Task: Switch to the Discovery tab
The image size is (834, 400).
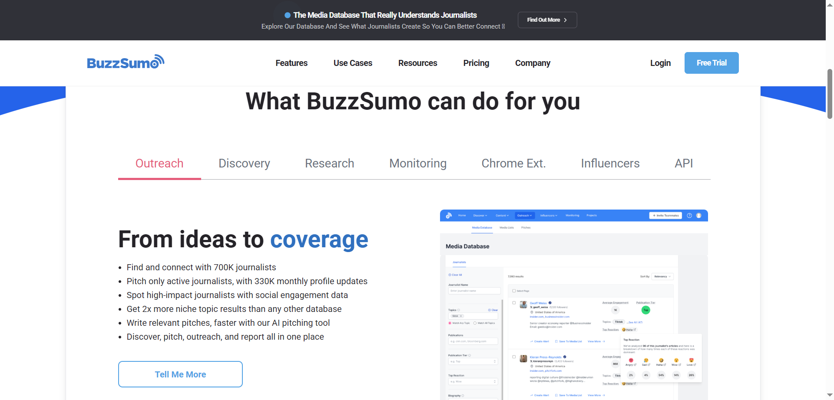Action: 244,164
